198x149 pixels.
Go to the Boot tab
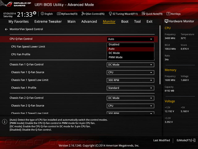pos(125,21)
